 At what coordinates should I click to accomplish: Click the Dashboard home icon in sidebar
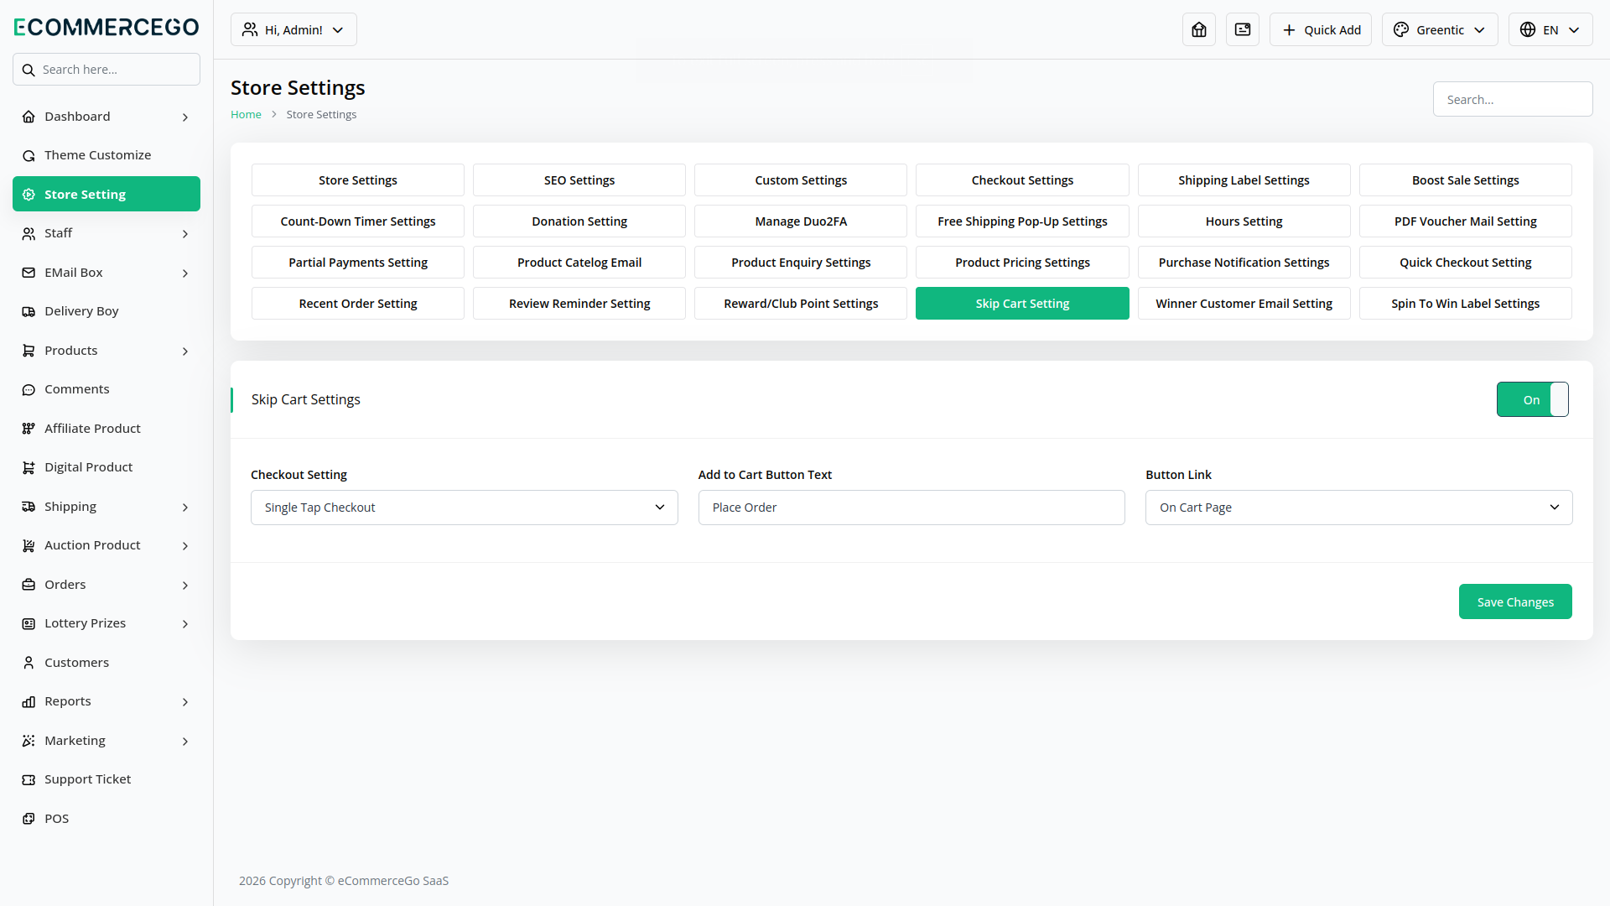[x=29, y=117]
